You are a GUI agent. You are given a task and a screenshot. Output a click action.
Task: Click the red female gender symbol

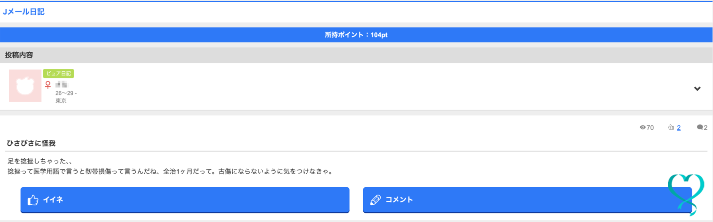pos(48,85)
